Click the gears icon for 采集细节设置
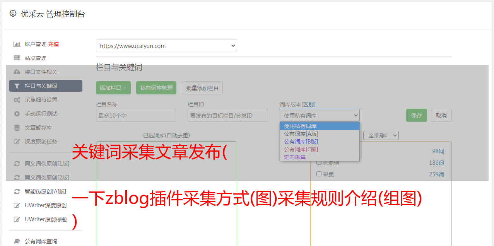This screenshot has width=494, height=246. 17,100
